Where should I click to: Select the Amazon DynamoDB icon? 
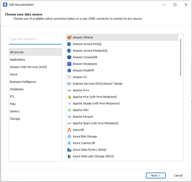(69, 57)
